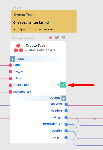The height and width of the screenshot is (150, 103).
Task: Click the blue arrowhead on the task_gid connection
Action: coord(95,119)
